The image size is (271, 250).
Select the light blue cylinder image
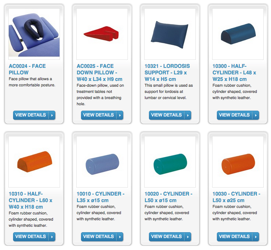tap(102, 162)
